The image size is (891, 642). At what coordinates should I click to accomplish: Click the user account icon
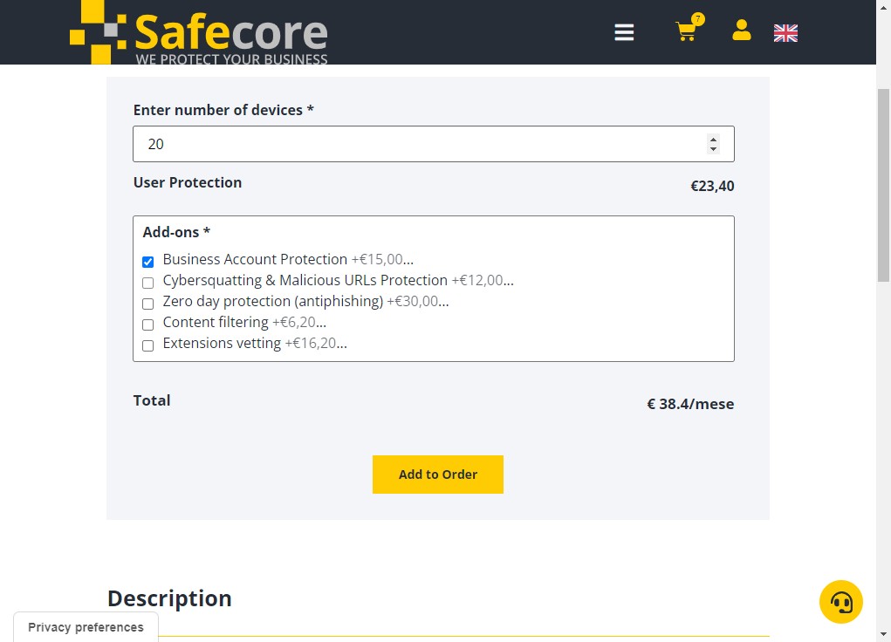[742, 31]
